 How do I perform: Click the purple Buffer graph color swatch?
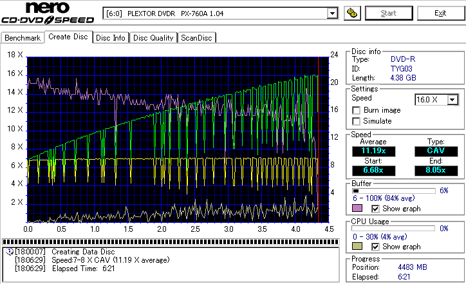357,209
